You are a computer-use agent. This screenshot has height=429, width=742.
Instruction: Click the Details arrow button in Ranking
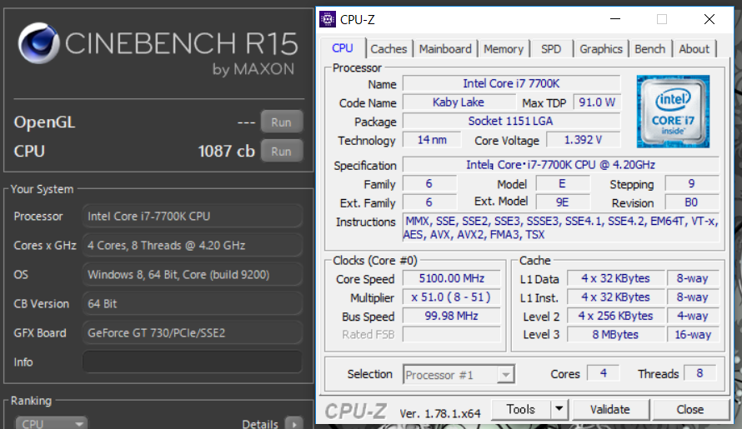[293, 424]
